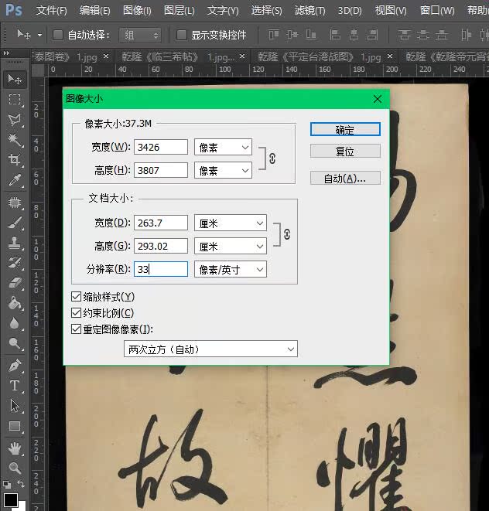Close the 图像大小 dialog

378,99
